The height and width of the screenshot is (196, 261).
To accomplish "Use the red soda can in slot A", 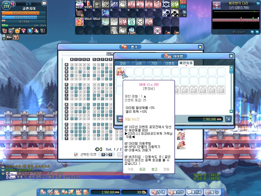I will 88,4.
